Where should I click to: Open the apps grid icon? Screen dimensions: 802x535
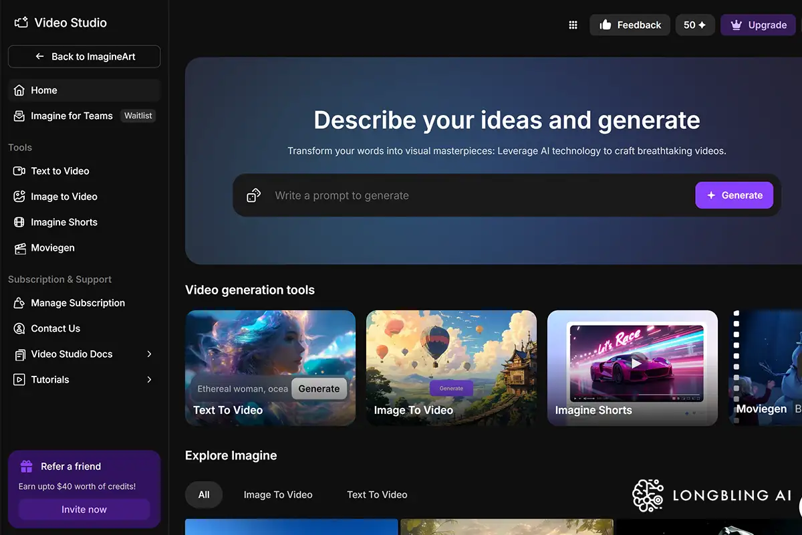(x=573, y=25)
